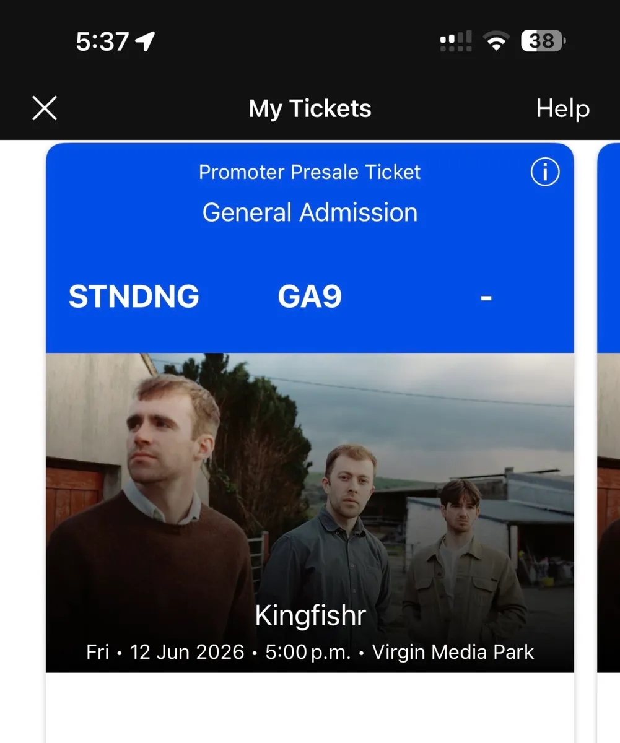Tap the battery level indicator
This screenshot has height=743, width=620.
(543, 41)
